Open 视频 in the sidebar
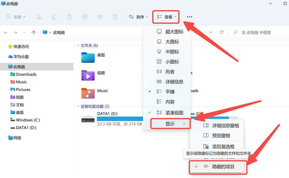Viewport: 289px width, 178px height. coord(17,97)
